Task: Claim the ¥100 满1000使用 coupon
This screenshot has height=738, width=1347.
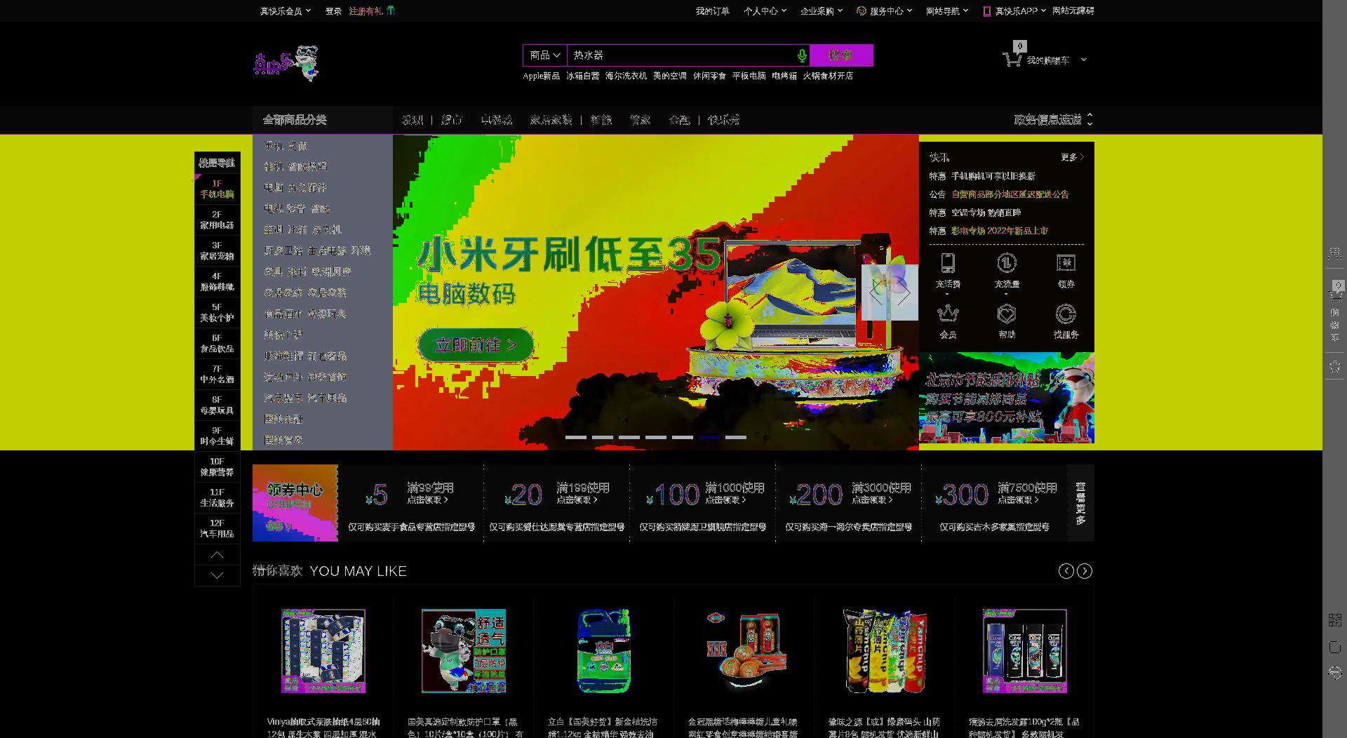Action: click(x=703, y=503)
